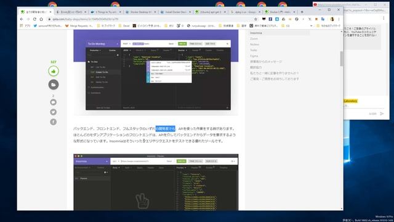
Task: Click the dark stock folder icon
Action: pyautogui.click(x=54, y=84)
